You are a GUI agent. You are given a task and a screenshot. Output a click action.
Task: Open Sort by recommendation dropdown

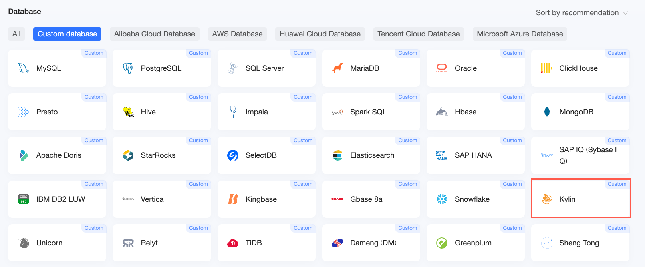tap(582, 13)
